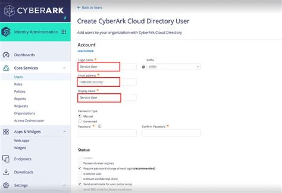Click the Learn more link
Viewport: 282px width, 193px height.
(85, 51)
